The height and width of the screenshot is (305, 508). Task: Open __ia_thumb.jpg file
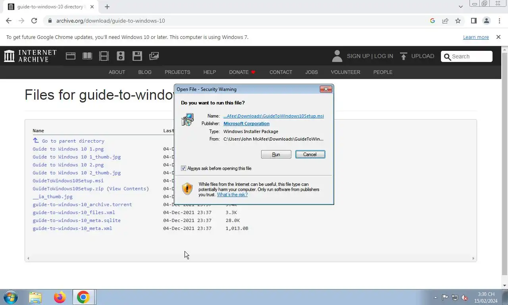click(52, 197)
